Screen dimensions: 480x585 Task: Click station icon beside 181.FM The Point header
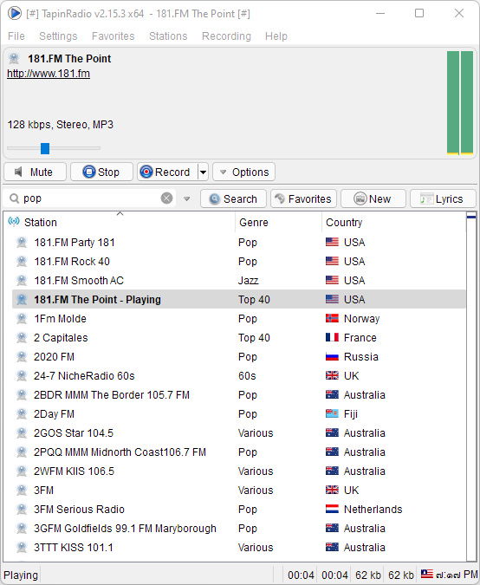(14, 59)
